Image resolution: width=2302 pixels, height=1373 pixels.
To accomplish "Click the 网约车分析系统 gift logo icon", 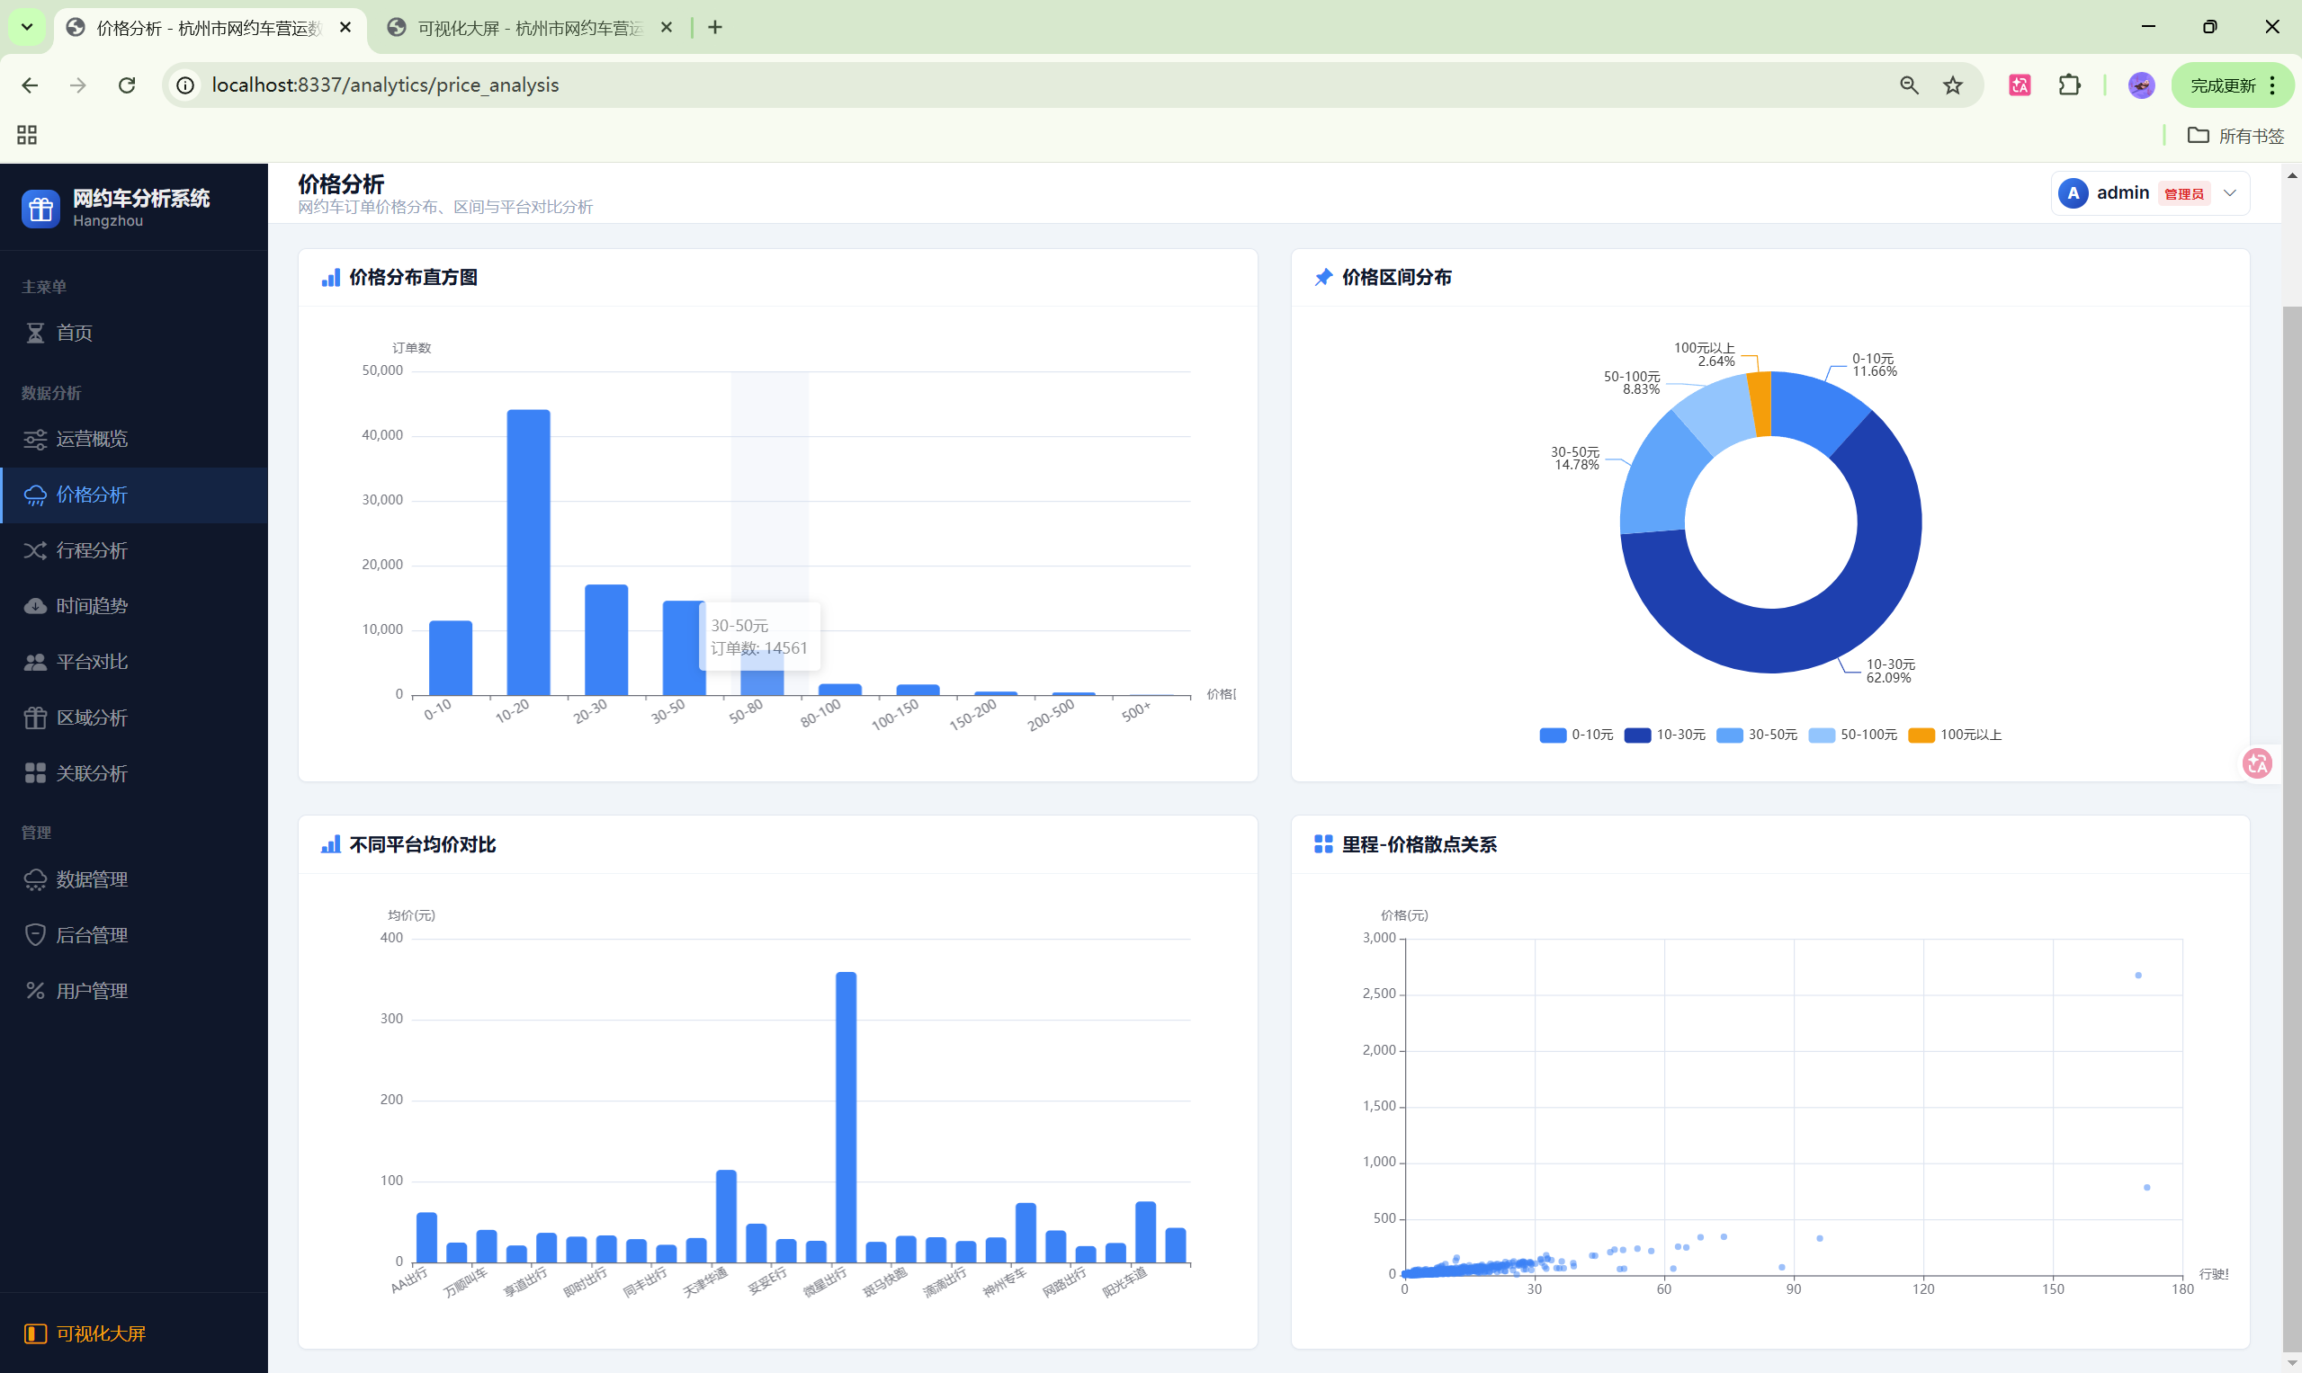I will 40,210.
